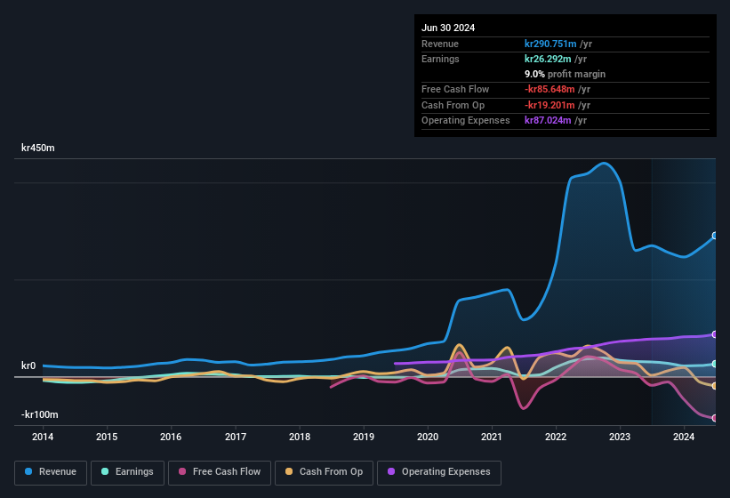Click the kr0 y-axis label
Screen dimensions: 730x498
coord(28,365)
